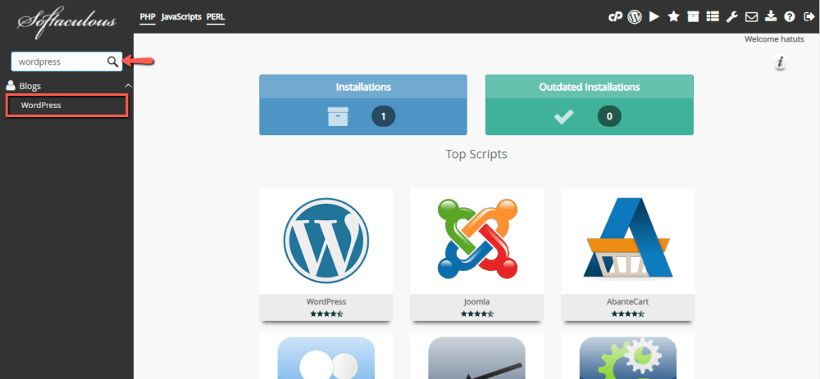Select the Blogs category label
Image resolution: width=820 pixels, height=379 pixels.
30,86
